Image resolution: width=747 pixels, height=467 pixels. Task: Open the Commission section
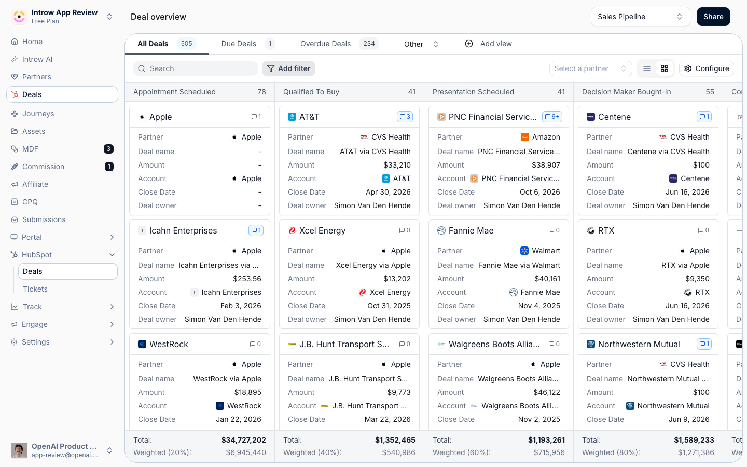point(62,167)
